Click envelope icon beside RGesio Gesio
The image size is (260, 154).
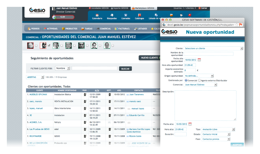pos(128,136)
